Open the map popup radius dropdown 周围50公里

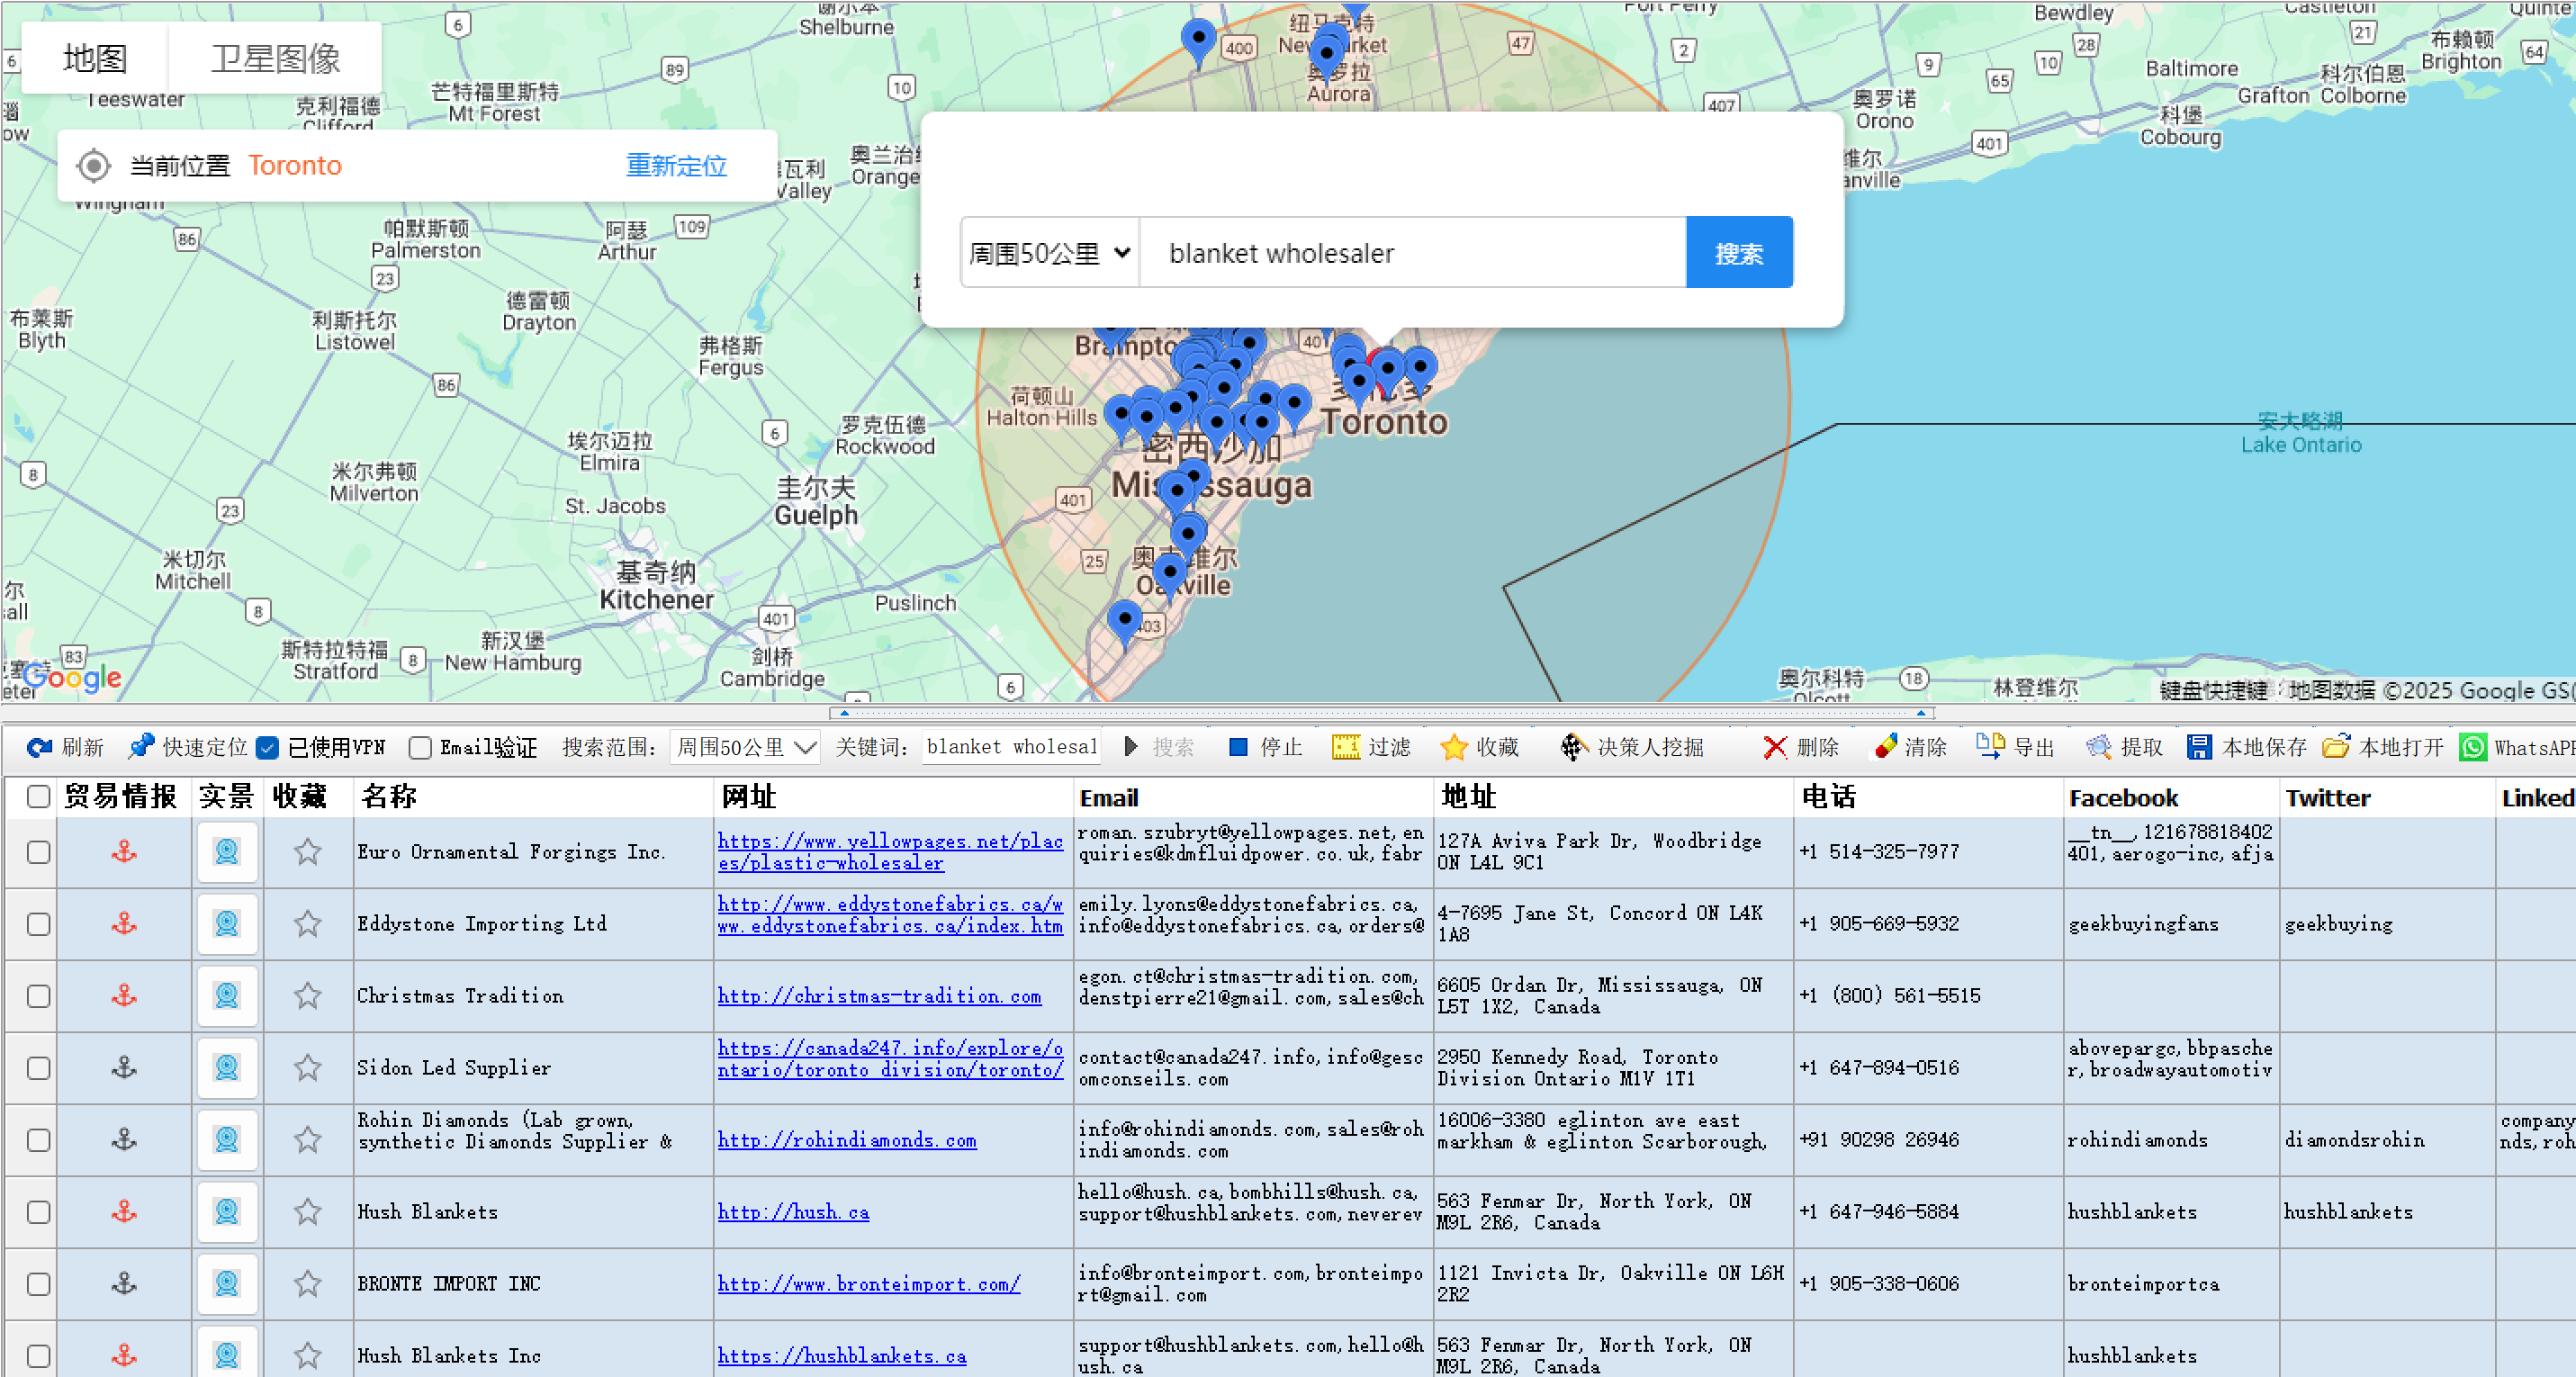(1050, 253)
